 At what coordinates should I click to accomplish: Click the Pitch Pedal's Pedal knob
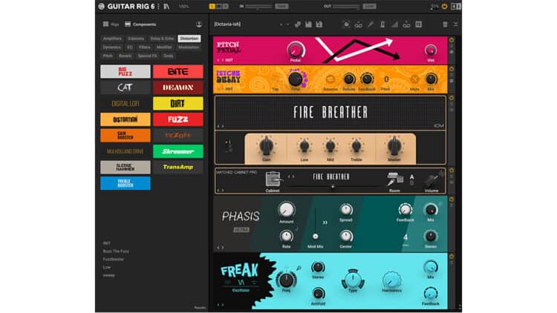point(296,50)
